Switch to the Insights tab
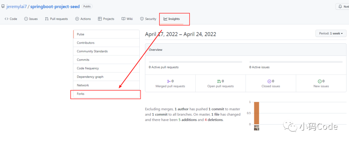The width and height of the screenshot is (349, 142). click(172, 19)
